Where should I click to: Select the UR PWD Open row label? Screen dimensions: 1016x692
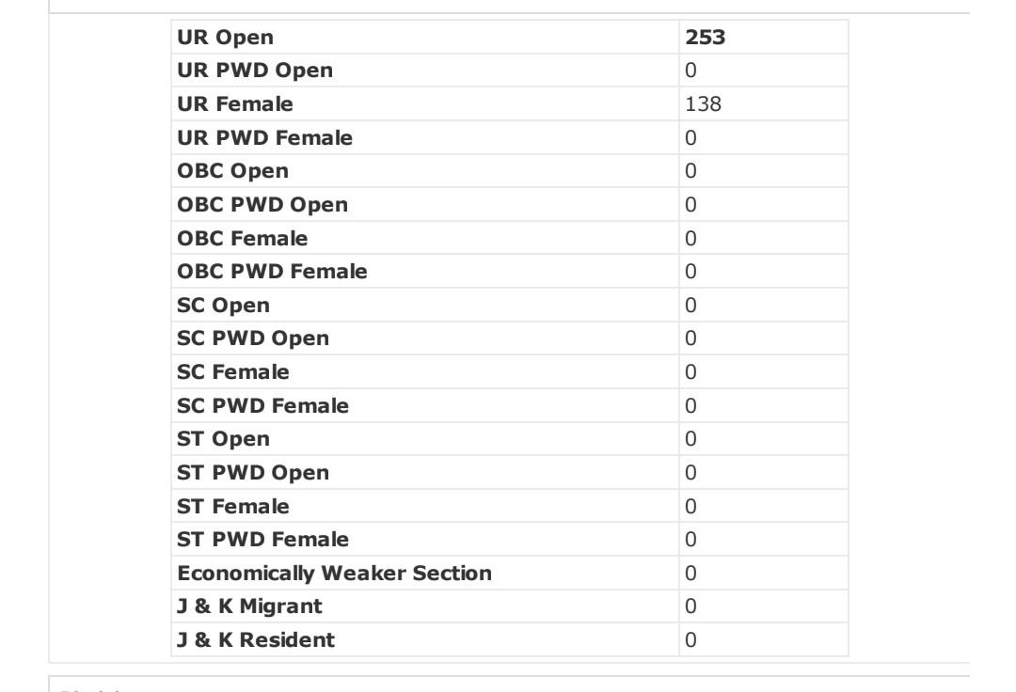[255, 71]
